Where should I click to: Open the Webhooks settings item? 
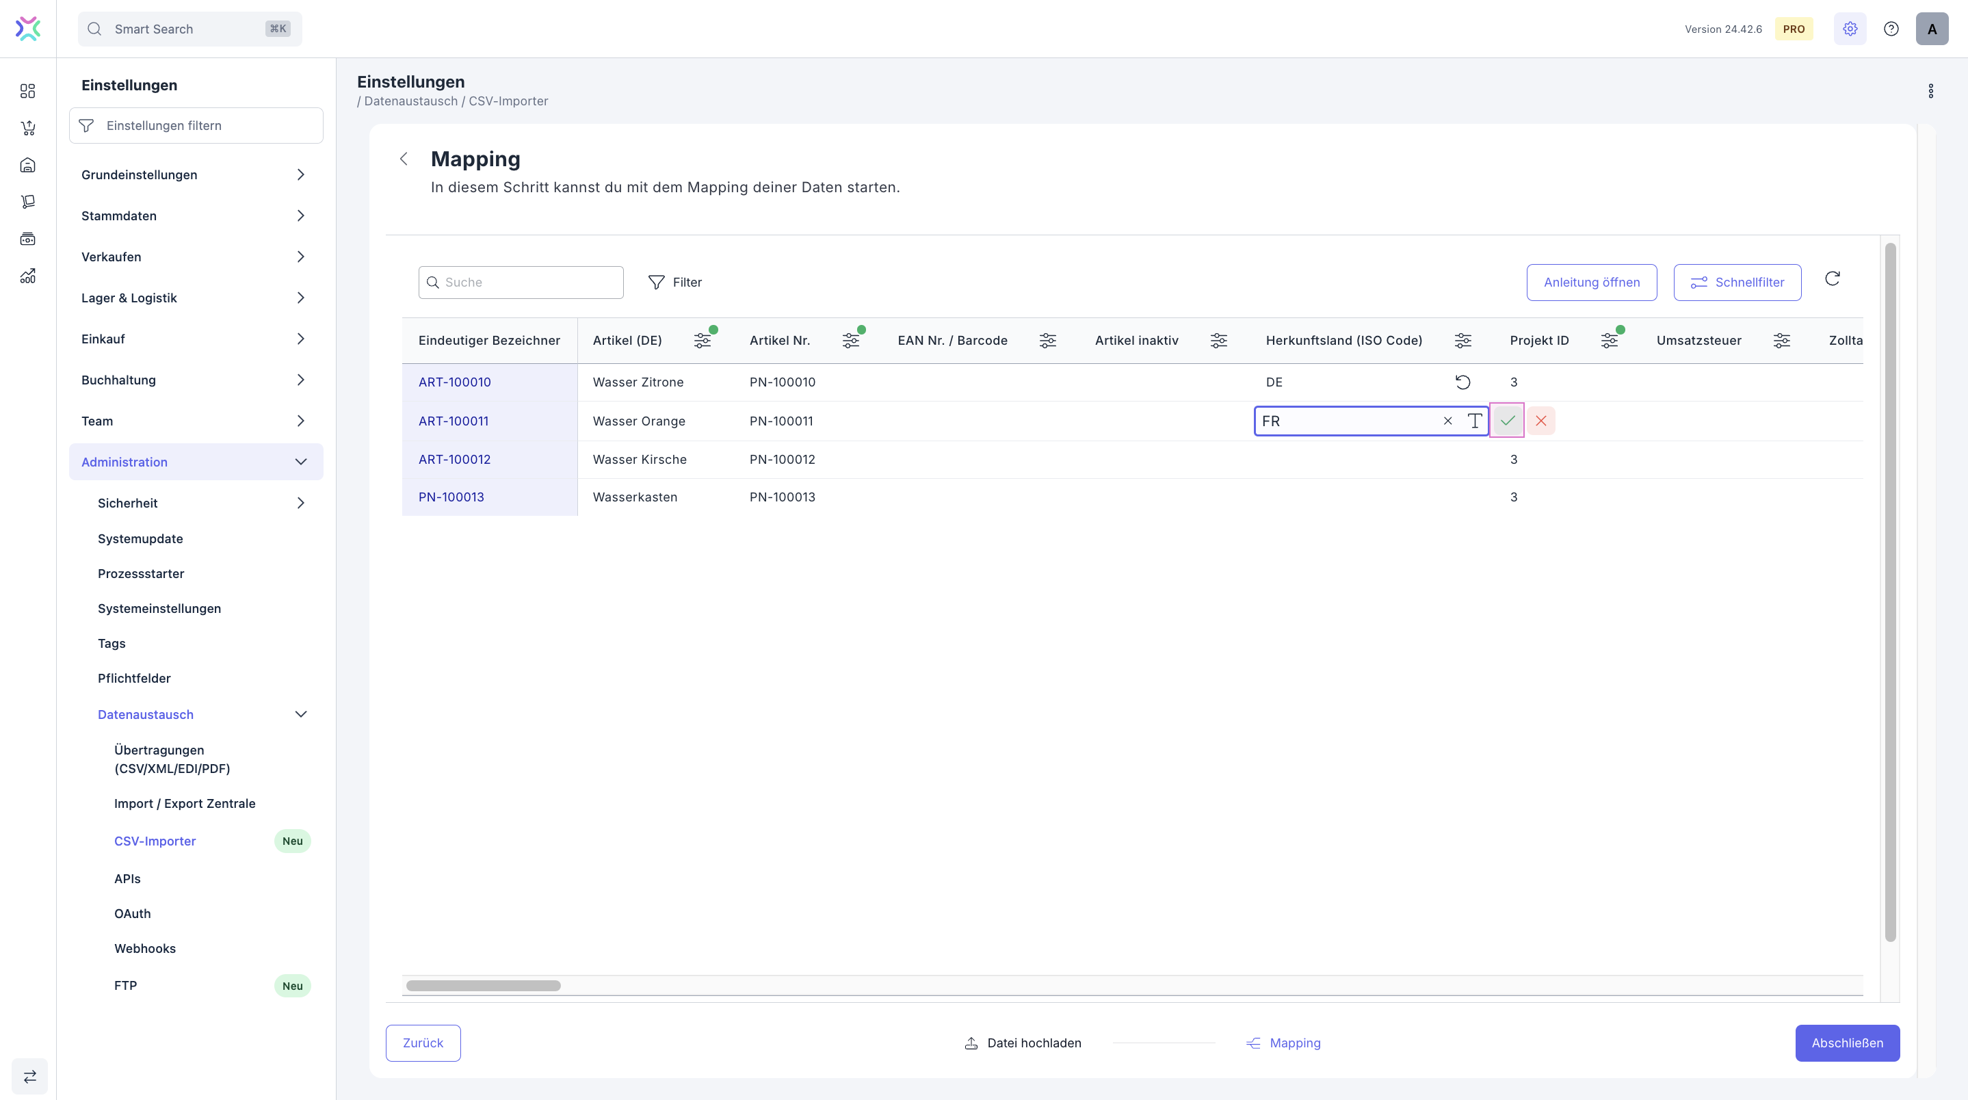point(145,948)
